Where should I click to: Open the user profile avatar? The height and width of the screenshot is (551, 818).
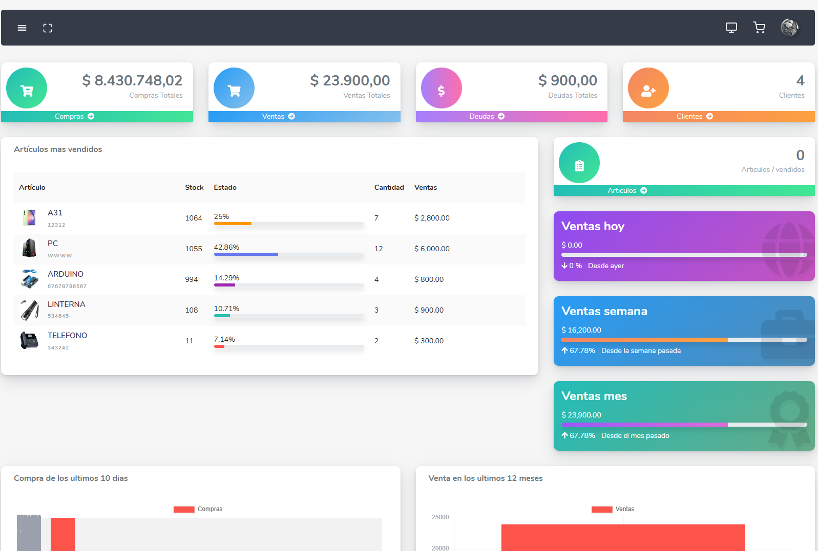pos(789,28)
